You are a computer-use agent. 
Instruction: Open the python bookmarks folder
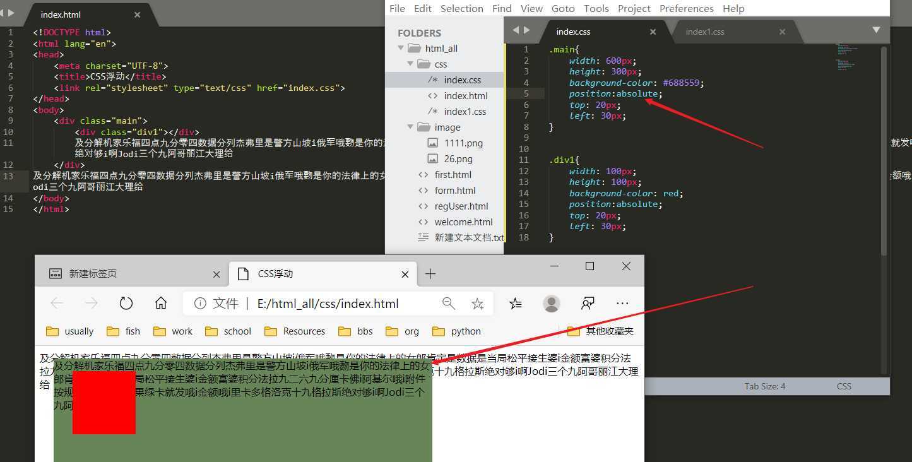click(x=457, y=331)
